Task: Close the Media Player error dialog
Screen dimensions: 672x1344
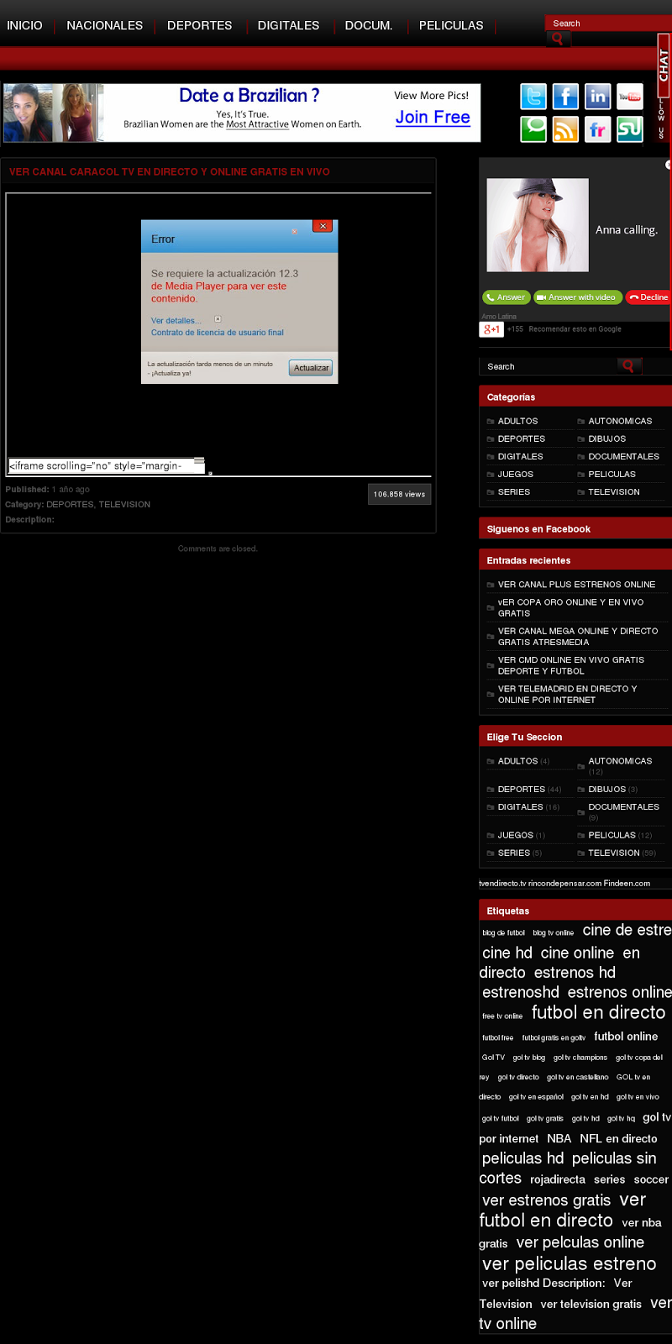Action: tap(323, 226)
